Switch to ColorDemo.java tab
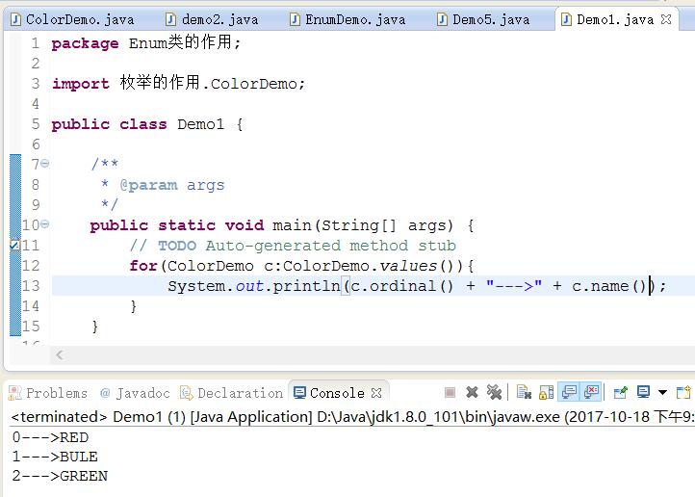695x497 pixels. click(73, 19)
